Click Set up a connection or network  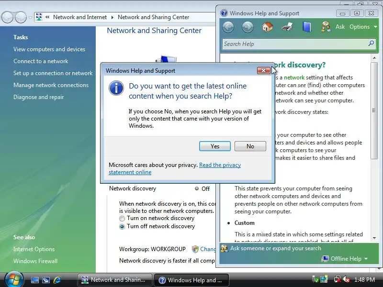pyautogui.click(x=53, y=73)
